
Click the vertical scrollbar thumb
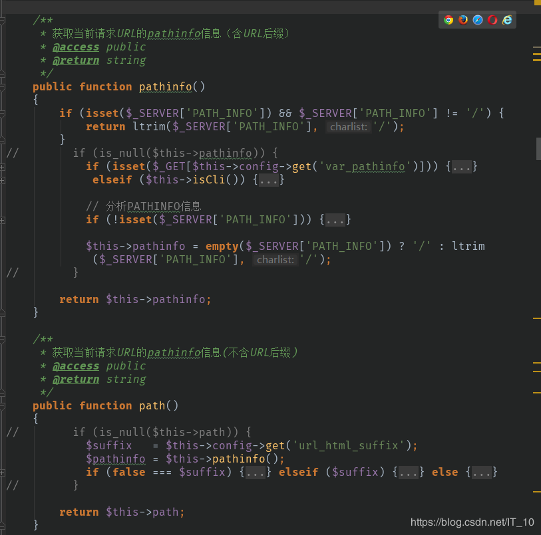click(538, 149)
